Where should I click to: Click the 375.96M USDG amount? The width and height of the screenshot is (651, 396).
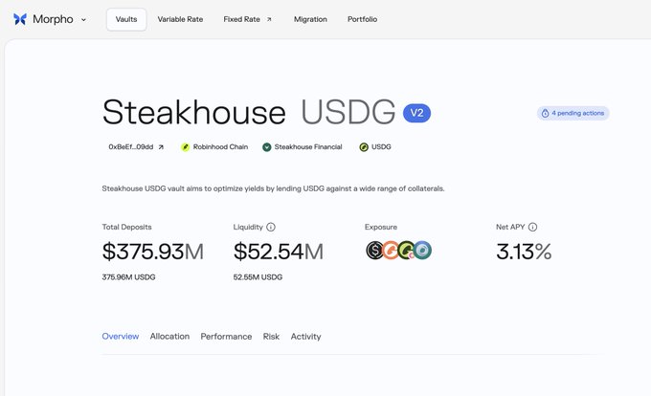[x=128, y=277]
